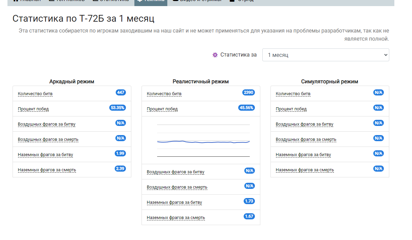Click the 447 battles count badge
The height and width of the screenshot is (240, 412).
click(x=120, y=92)
